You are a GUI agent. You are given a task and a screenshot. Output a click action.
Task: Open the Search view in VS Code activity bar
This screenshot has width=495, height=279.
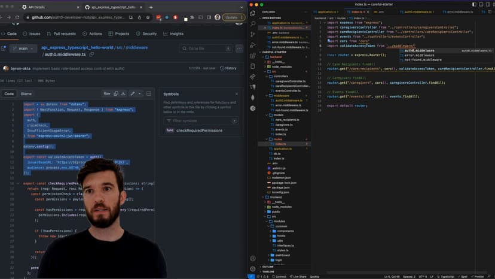pyautogui.click(x=253, y=24)
